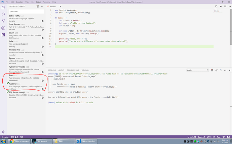Image resolution: width=232 pixels, height=144 pixels.
Task: Click the RLS status bar indicator
Action: point(22,137)
